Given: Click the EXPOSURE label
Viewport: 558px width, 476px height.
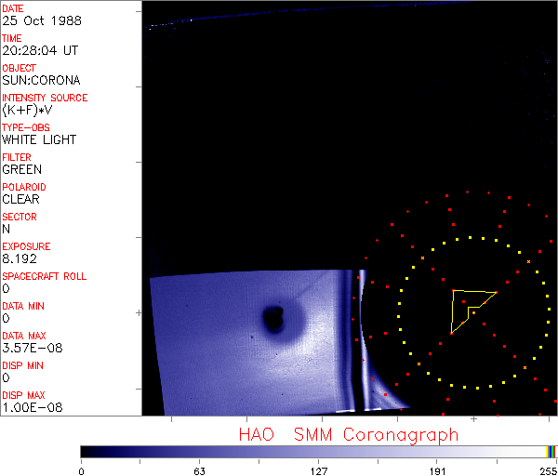Looking at the screenshot, I should pyautogui.click(x=26, y=246).
